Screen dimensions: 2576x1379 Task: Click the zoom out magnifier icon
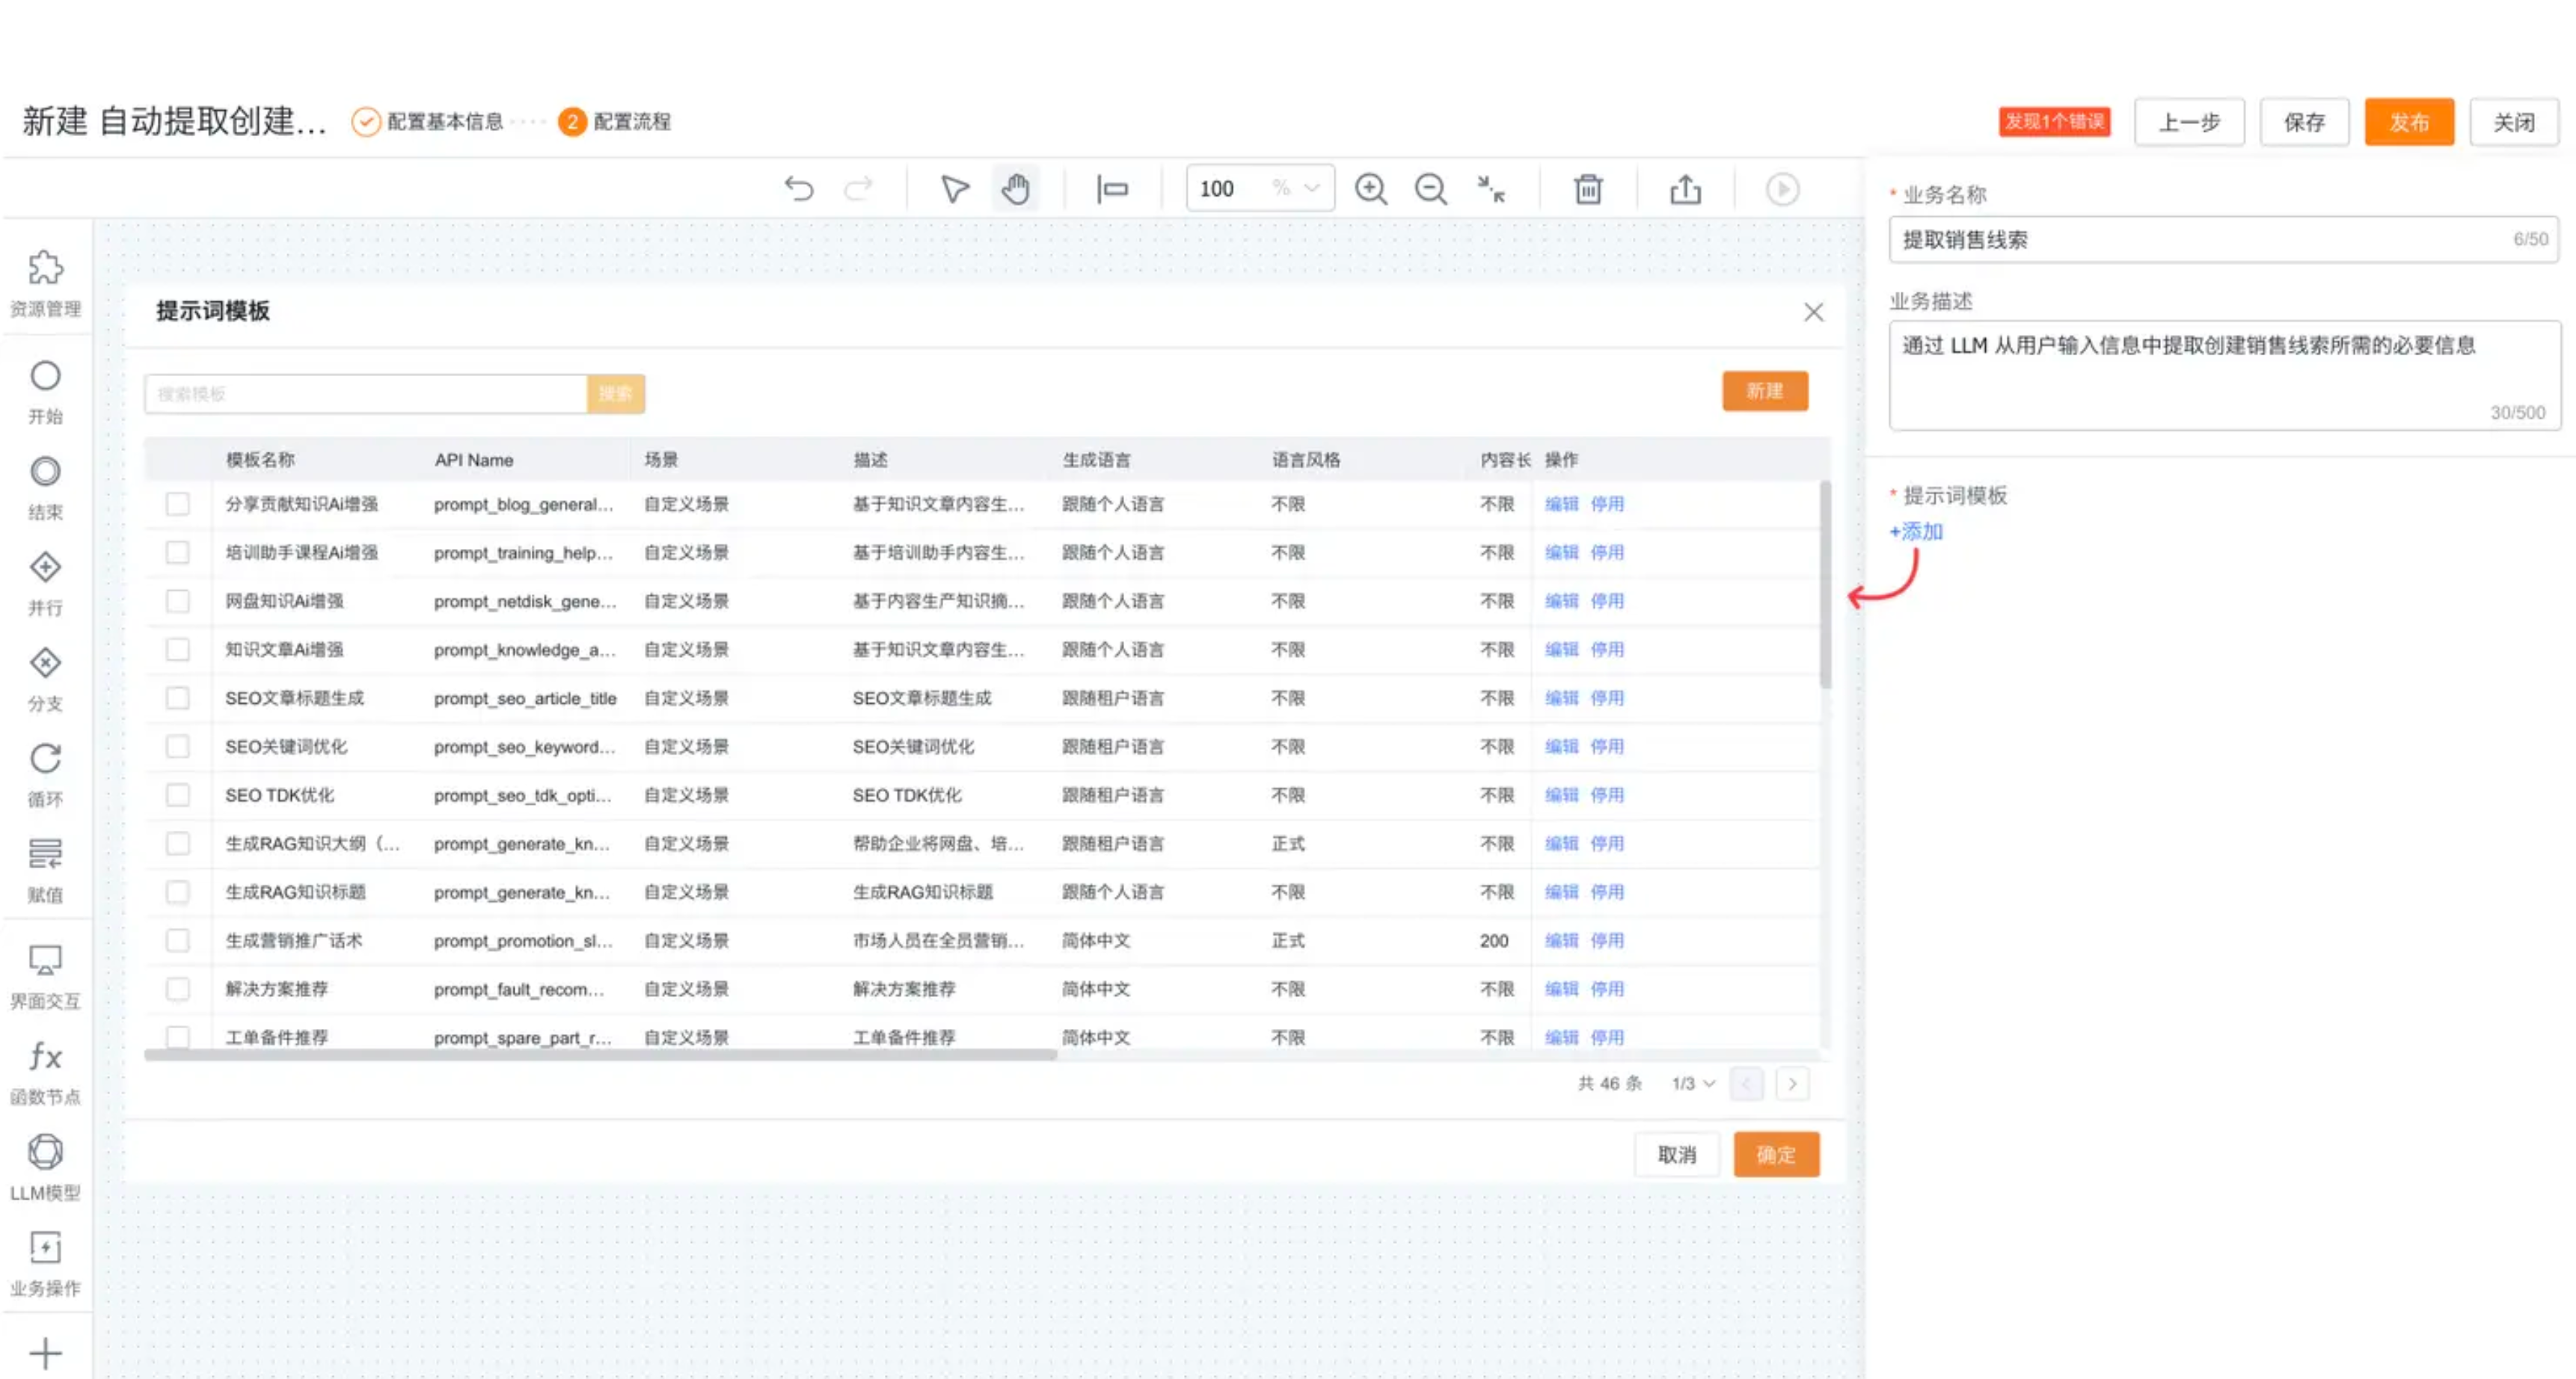[1430, 189]
